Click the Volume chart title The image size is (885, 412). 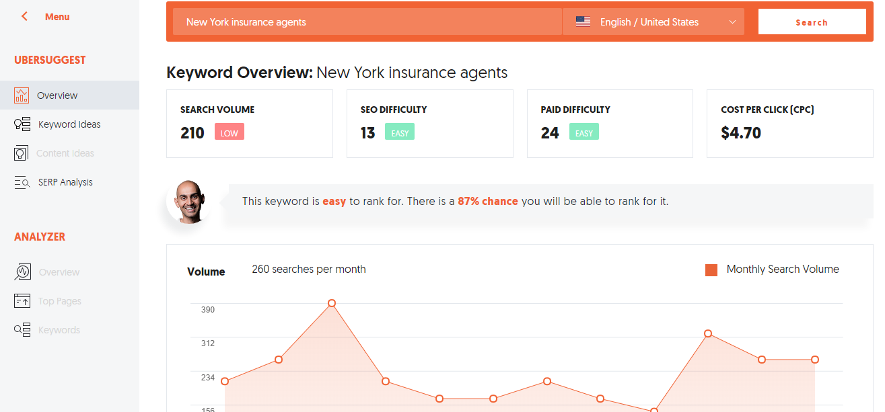[x=206, y=272]
